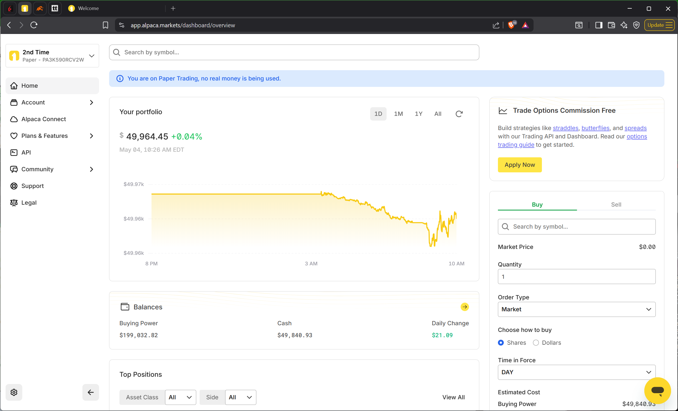Open Leo AI sparkle icon
The image size is (678, 411).
[624, 25]
